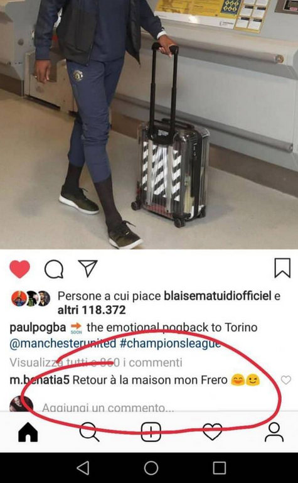Viewport: 298px width, 483px height.
Task: Open paulpogba username in caption
Action: click(x=38, y=327)
